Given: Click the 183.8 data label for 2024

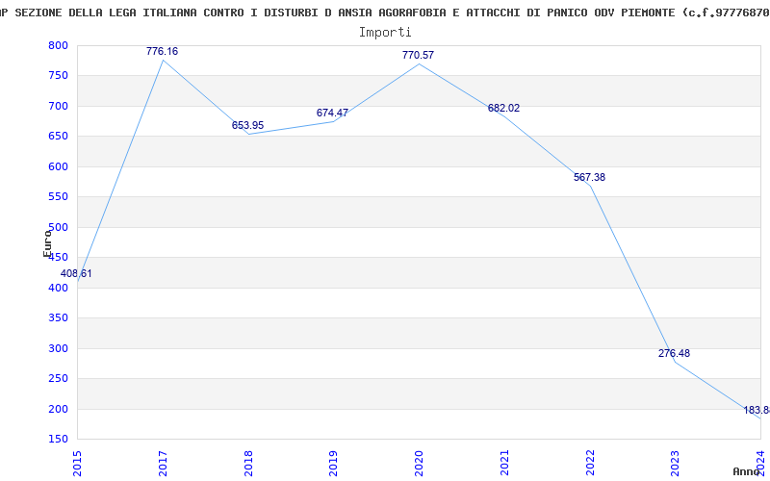Looking at the screenshot, I should [757, 410].
